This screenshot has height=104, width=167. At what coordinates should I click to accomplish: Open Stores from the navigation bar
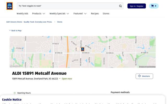point(106,14)
